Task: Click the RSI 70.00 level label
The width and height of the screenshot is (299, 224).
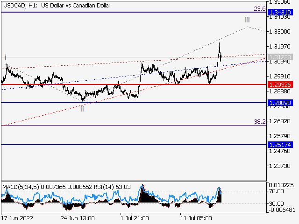Action: [276, 191]
